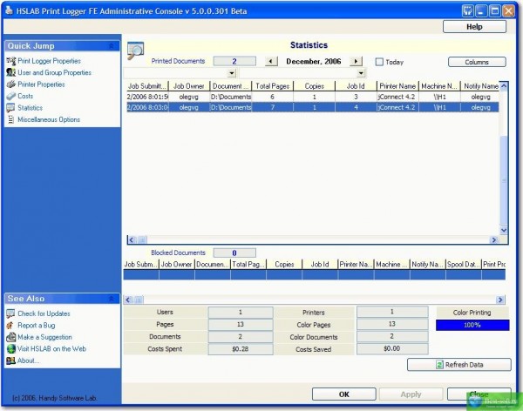Advance to the next month

pos(356,62)
